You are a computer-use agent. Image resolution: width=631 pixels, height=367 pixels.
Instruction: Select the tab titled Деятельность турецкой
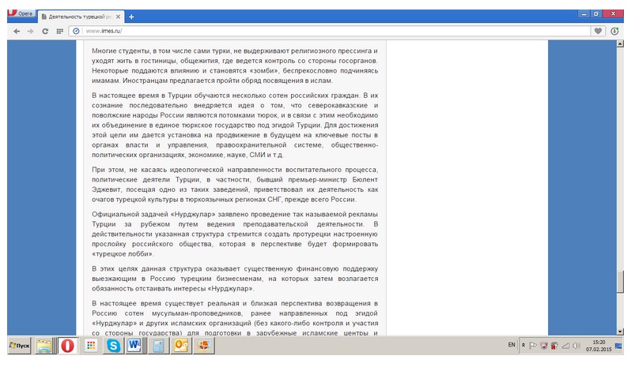click(80, 17)
